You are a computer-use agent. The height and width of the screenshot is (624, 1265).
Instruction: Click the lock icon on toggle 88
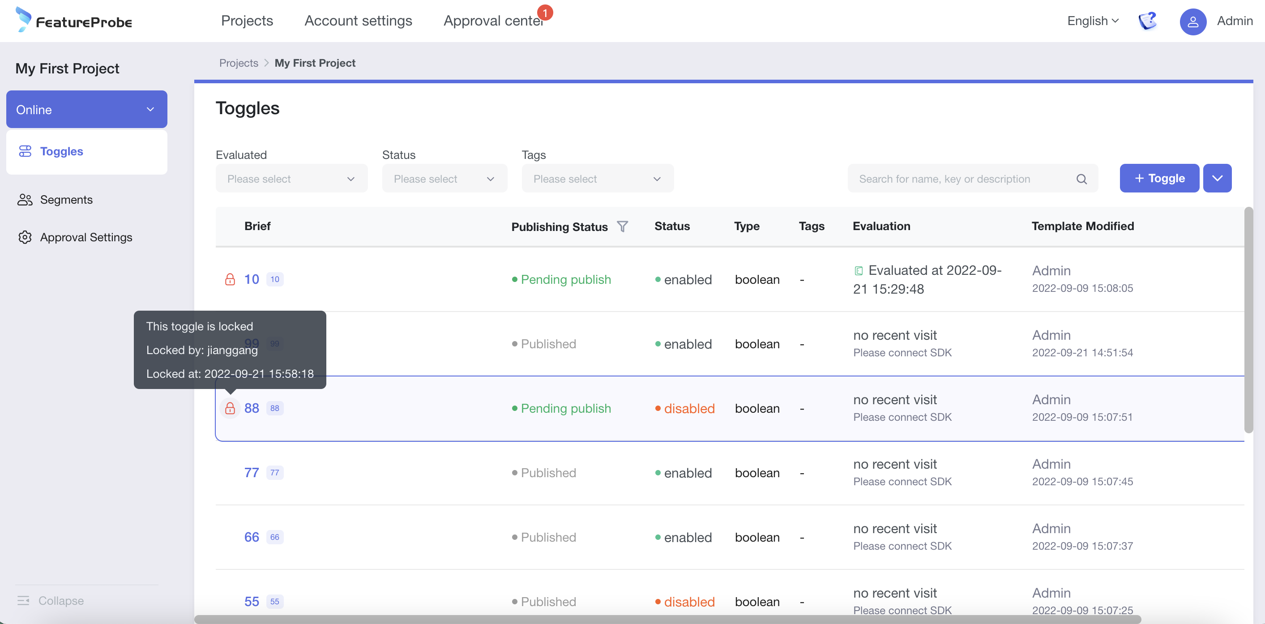coord(230,409)
